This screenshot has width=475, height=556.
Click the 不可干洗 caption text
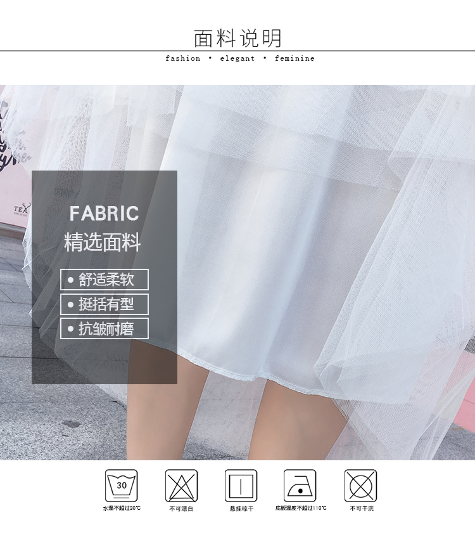click(362, 508)
